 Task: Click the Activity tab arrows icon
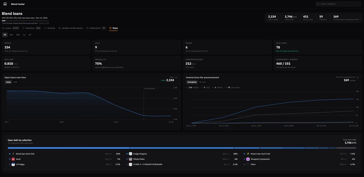[45, 28]
